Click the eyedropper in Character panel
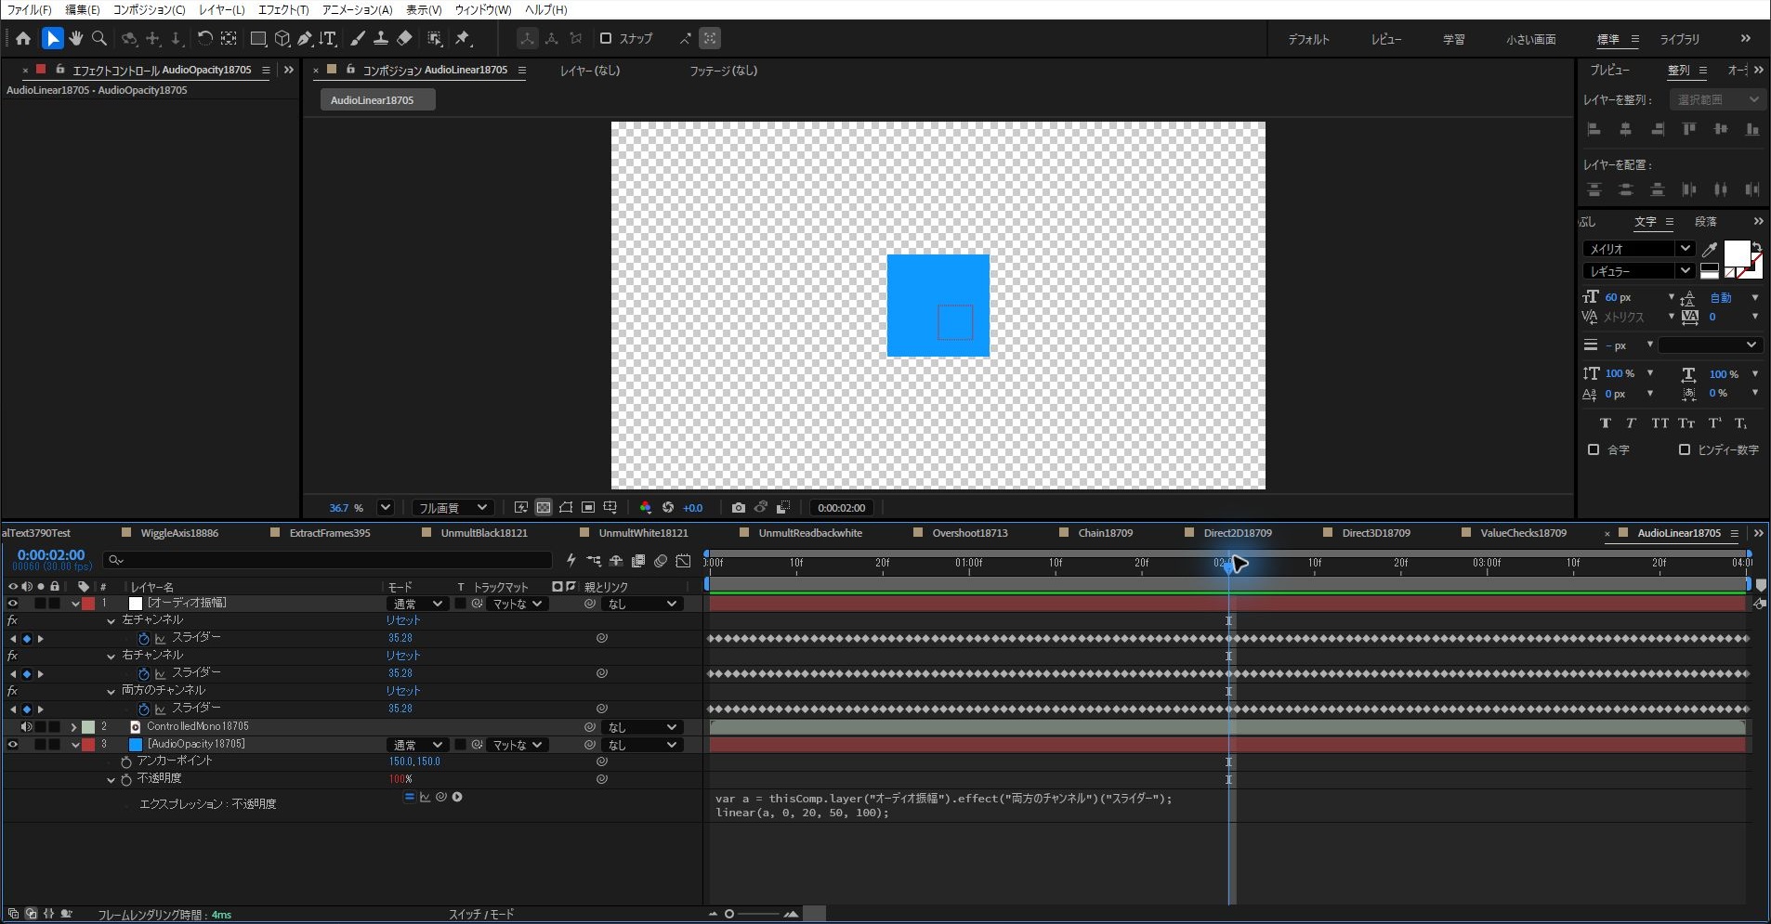 click(x=1710, y=249)
